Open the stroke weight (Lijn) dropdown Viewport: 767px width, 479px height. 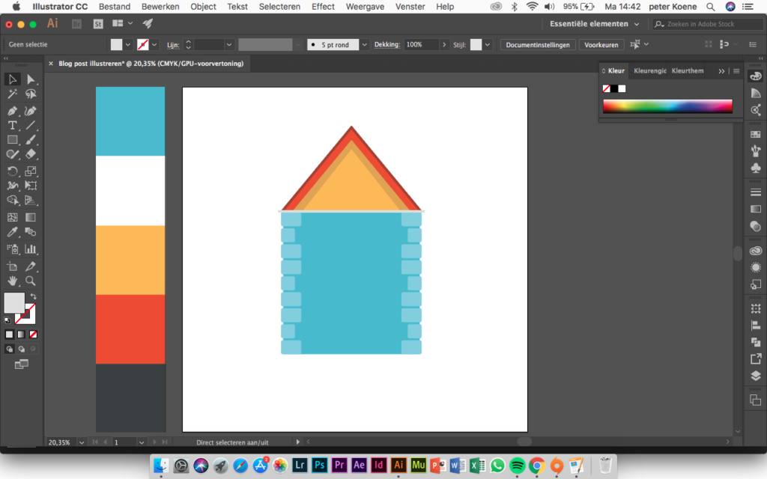229,44
